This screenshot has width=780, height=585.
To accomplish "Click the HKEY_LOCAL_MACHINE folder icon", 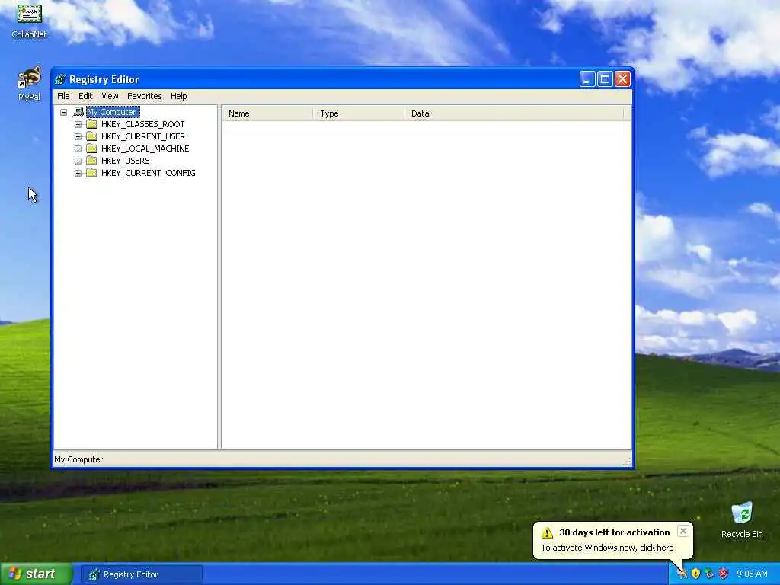I will tap(91, 149).
